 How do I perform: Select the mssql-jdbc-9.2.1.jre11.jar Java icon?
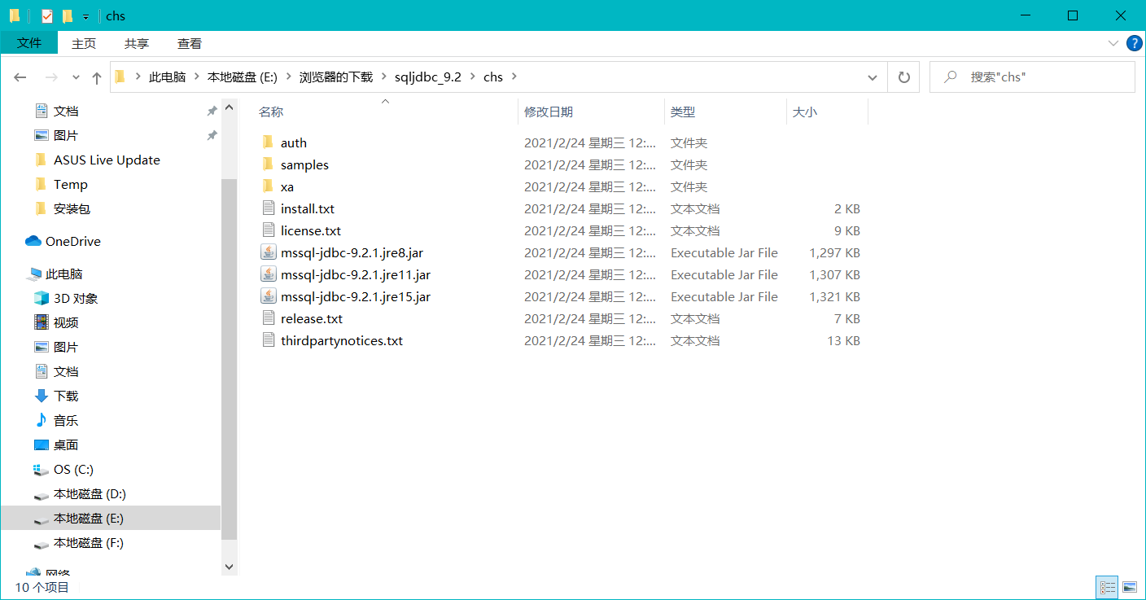pos(269,274)
